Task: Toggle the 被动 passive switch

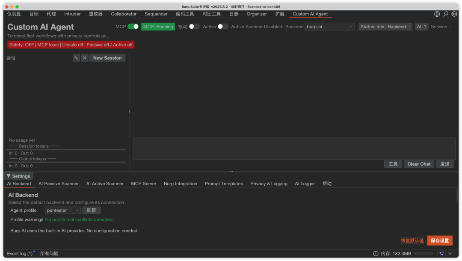Action: tap(194, 27)
